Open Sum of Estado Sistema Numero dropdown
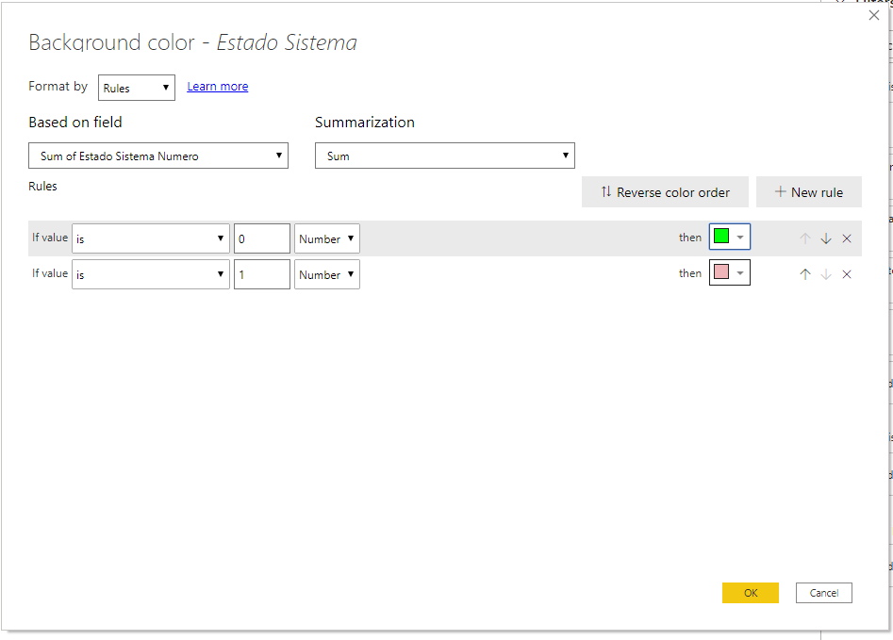 pyautogui.click(x=158, y=156)
